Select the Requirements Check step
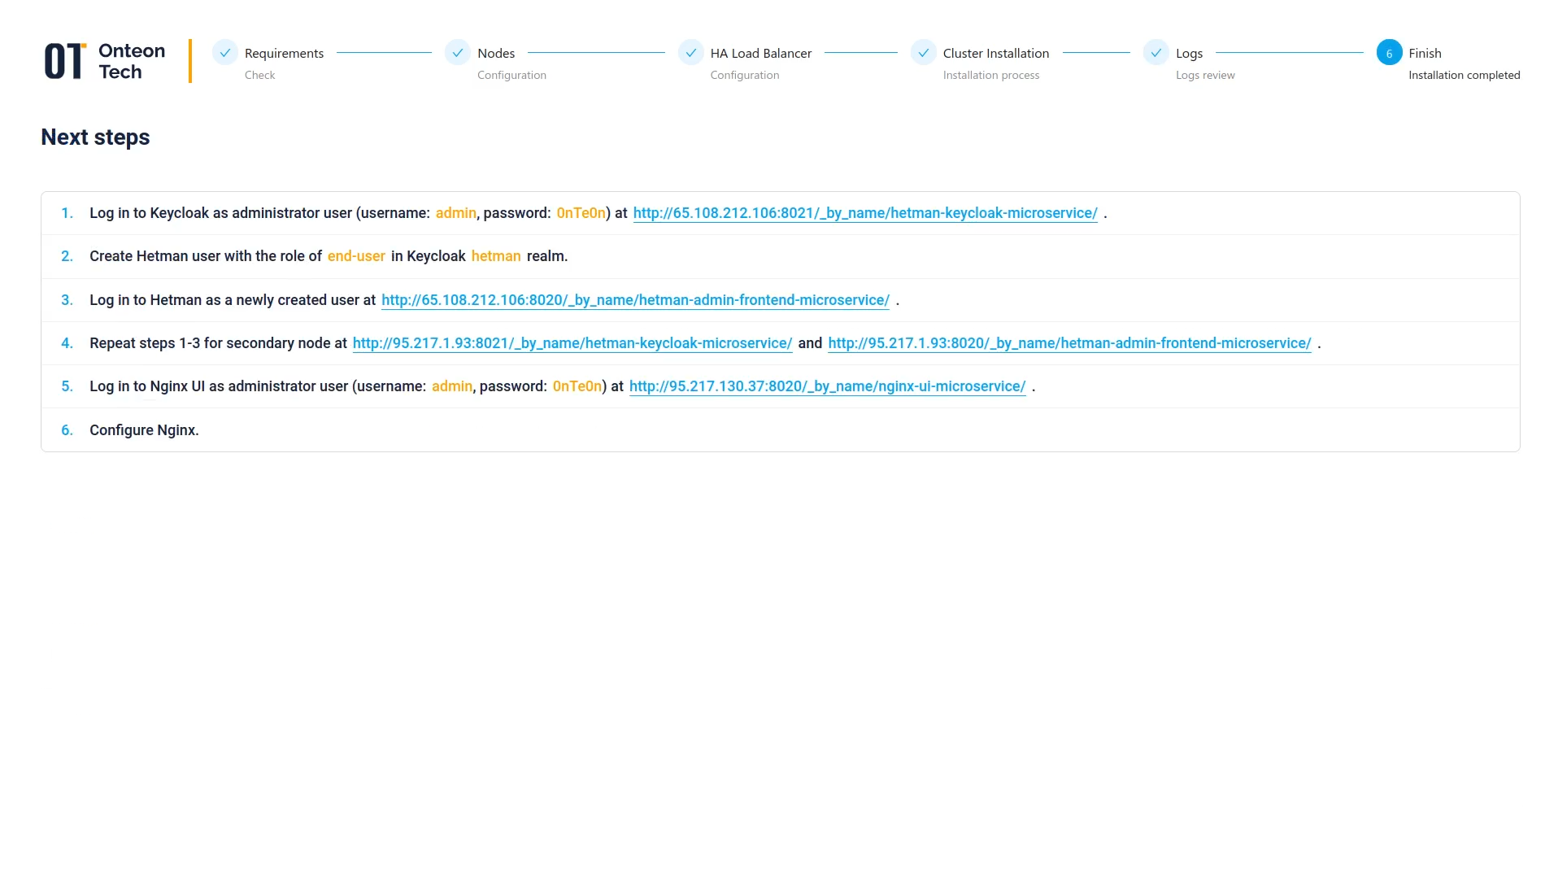Screen dimensions: 1558x876 283,53
